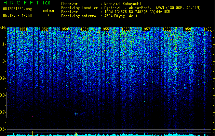Click the cluster of yellow level spikes below 1353
The height and width of the screenshot is (136, 215).
point(76,134)
